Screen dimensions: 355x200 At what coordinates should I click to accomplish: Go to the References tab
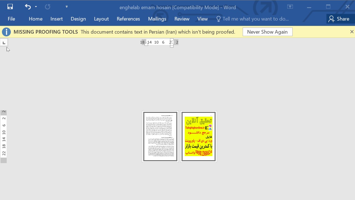(128, 19)
